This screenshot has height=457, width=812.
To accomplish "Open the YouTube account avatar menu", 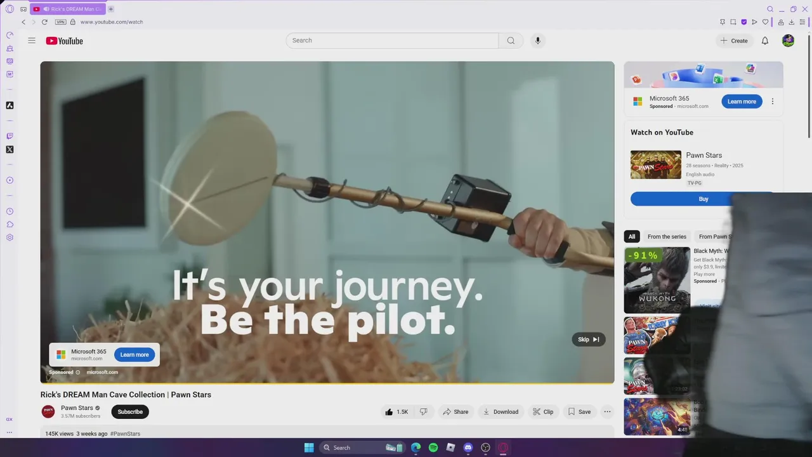I will (789, 41).
